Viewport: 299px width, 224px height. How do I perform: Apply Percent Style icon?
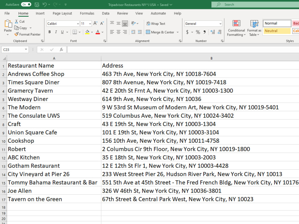(x=198, y=32)
